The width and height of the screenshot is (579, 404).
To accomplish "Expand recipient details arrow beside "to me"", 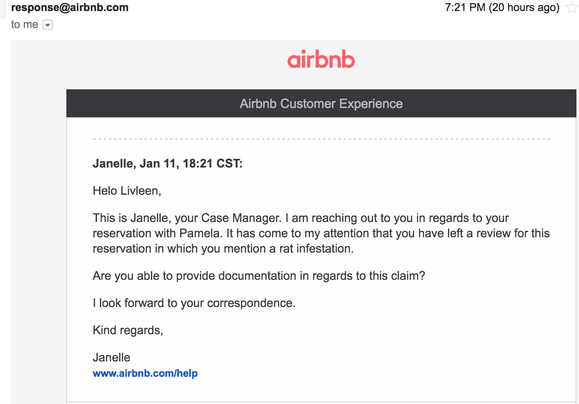I will [48, 25].
